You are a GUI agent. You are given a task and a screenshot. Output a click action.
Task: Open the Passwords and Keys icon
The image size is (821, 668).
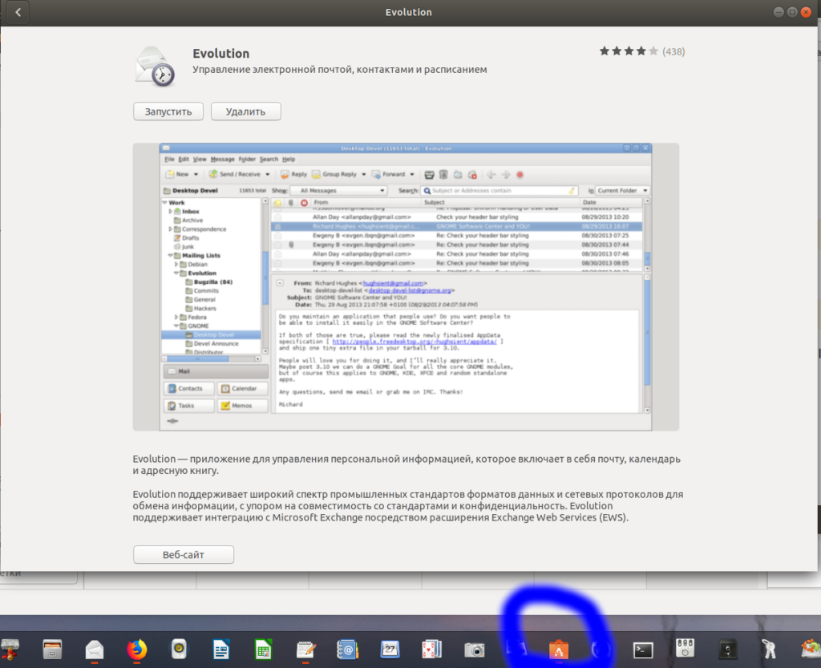769,650
